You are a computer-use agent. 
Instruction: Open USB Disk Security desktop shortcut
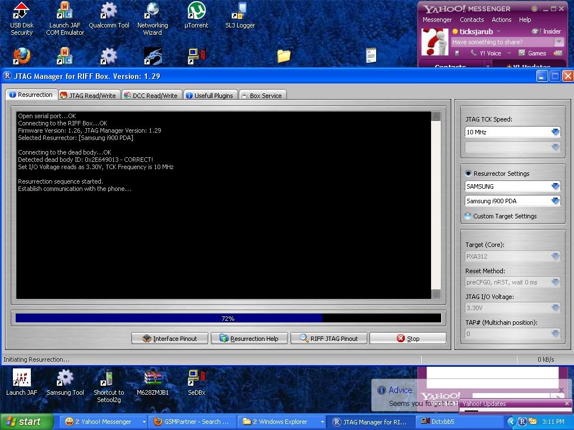21,18
